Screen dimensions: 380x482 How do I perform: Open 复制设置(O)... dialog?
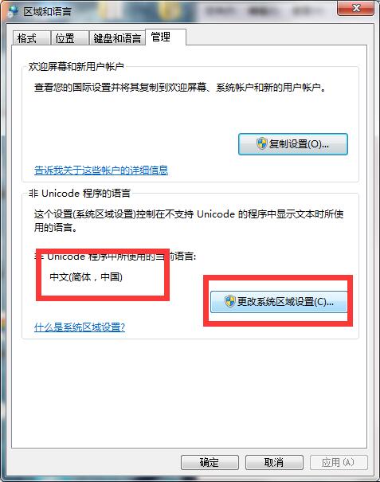tap(293, 144)
